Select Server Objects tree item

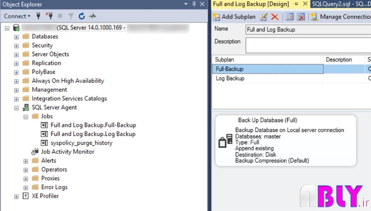click(50, 54)
